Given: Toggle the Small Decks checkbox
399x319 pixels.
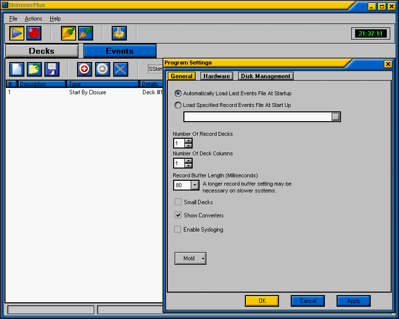Looking at the screenshot, I should (x=178, y=202).
